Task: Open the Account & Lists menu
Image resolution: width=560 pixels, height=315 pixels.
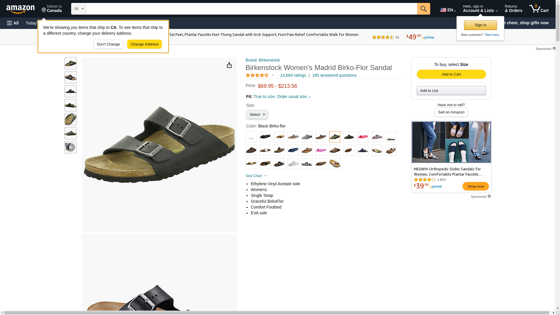Action: click(x=480, y=9)
